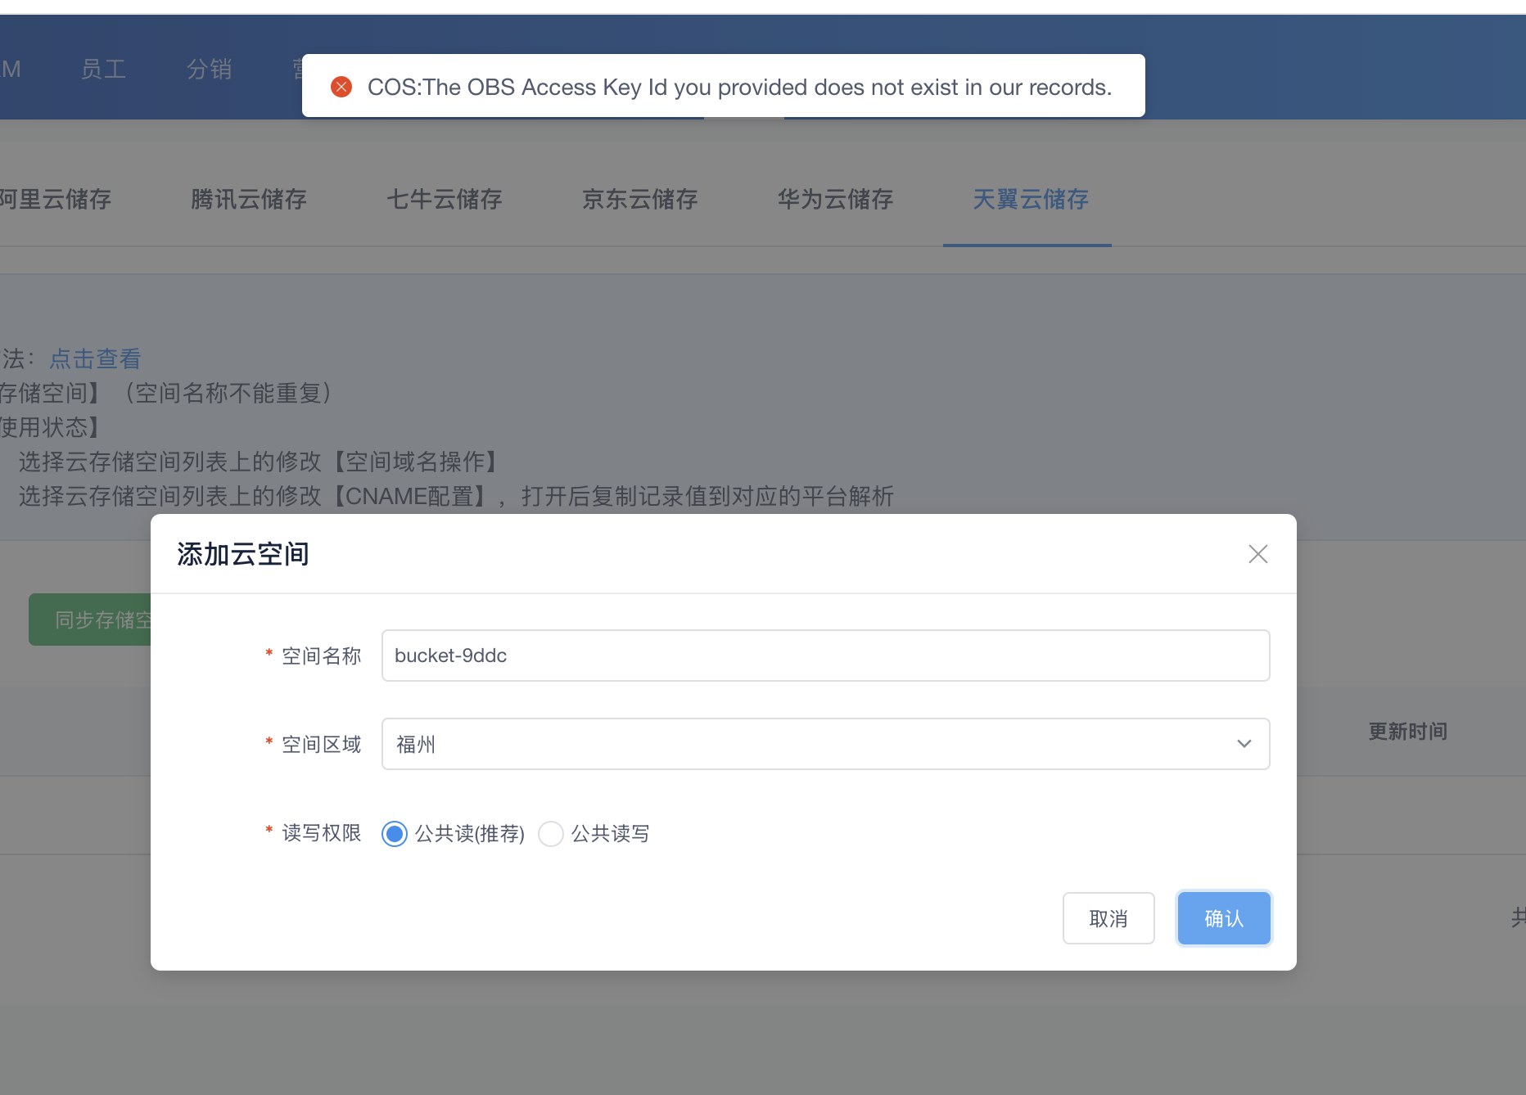Click the red error icon in the notification

tap(341, 87)
